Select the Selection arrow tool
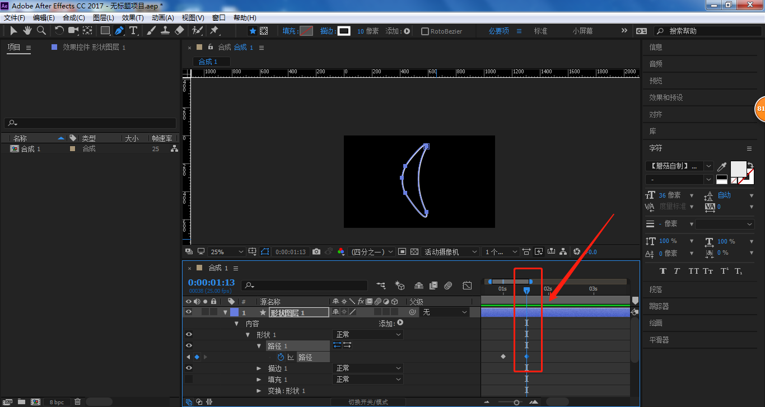 [13, 31]
